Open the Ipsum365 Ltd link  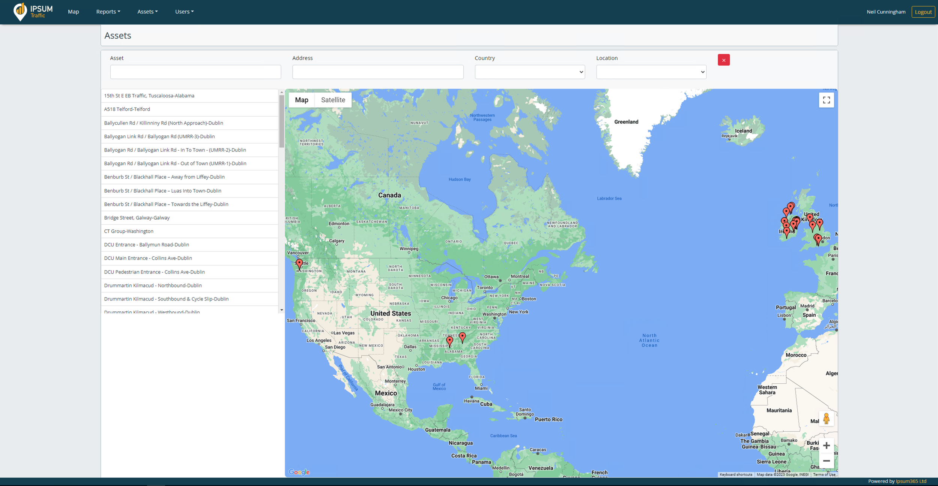pyautogui.click(x=911, y=482)
